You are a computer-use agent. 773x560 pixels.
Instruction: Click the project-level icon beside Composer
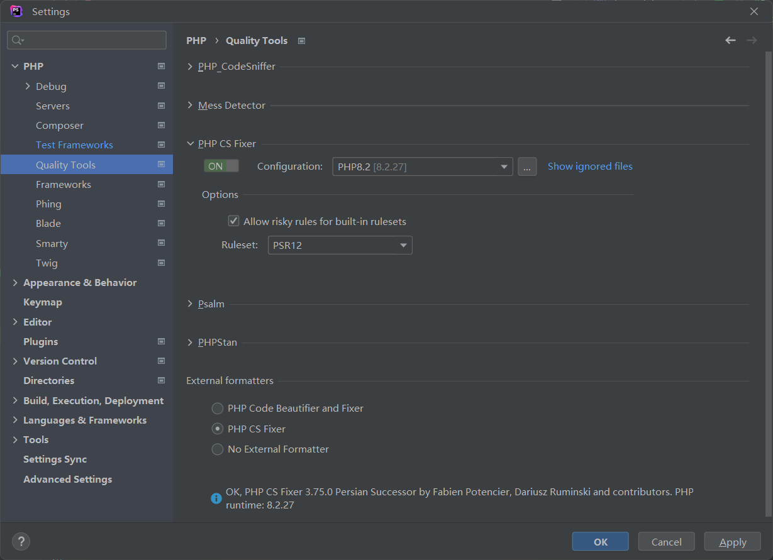(162, 125)
